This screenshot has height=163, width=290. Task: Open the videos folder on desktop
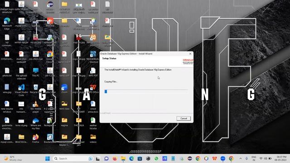(x=93, y=139)
